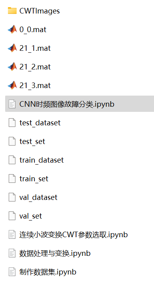Select the 21_3.mat file name
The height and width of the screenshot is (284, 154).
[35, 86]
